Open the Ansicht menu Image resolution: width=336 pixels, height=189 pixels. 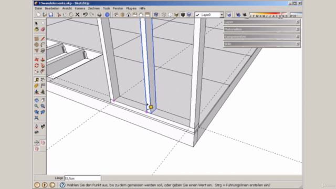(x=67, y=8)
